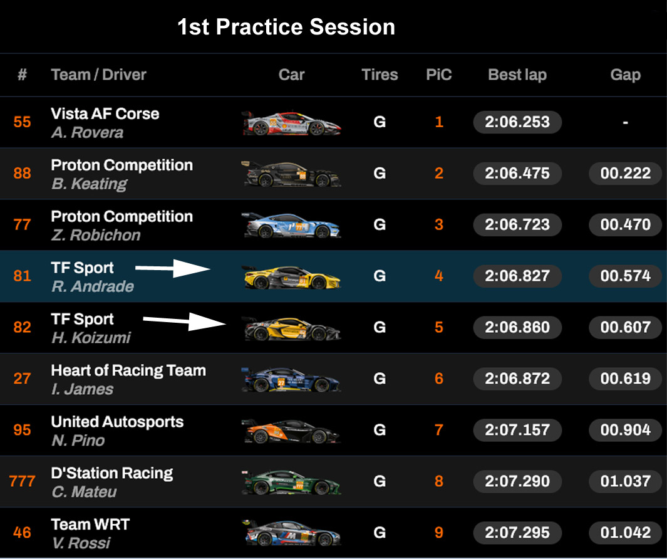Click the #77 Proton Competition blue car image
The image size is (667, 559).
click(x=291, y=225)
